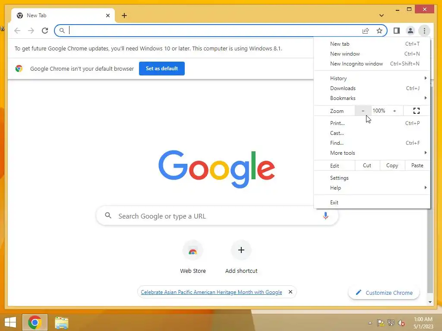Click the 100% zoom level text
Image resolution: width=442 pixels, height=331 pixels.
[379, 111]
